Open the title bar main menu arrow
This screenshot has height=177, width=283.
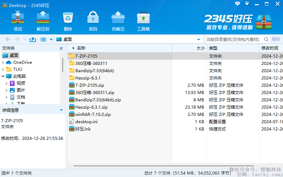coord(247,3)
